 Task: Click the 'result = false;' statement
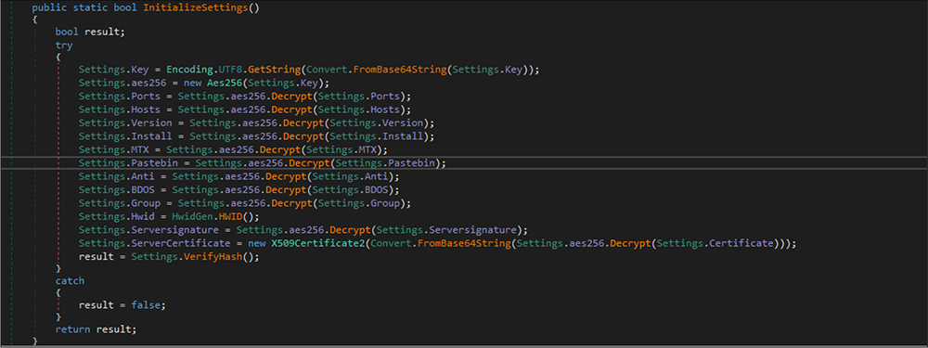tap(122, 304)
